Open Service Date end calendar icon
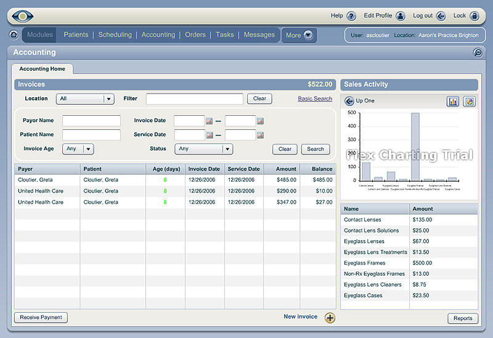Viewport: 493px width, 338px height. pos(260,135)
